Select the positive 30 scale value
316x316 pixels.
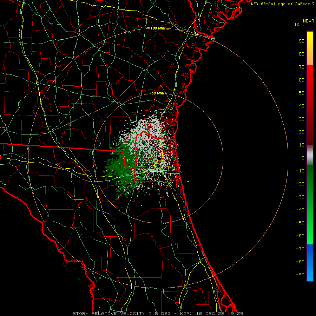pyautogui.click(x=302, y=119)
